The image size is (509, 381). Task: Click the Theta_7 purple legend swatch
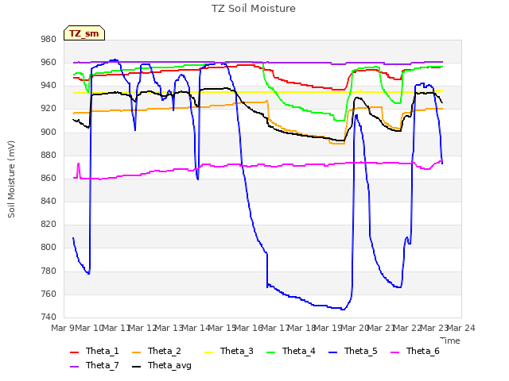click(x=74, y=367)
